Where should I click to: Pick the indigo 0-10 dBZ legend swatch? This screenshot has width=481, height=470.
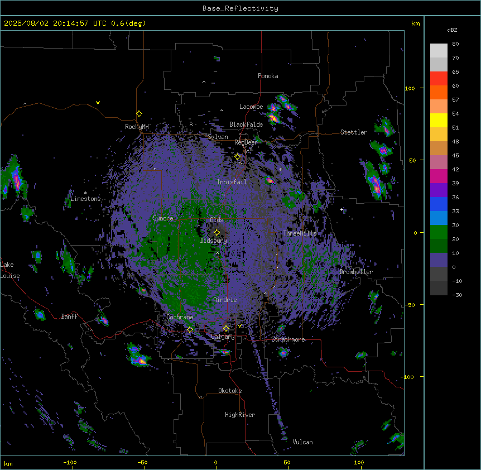pos(439,260)
